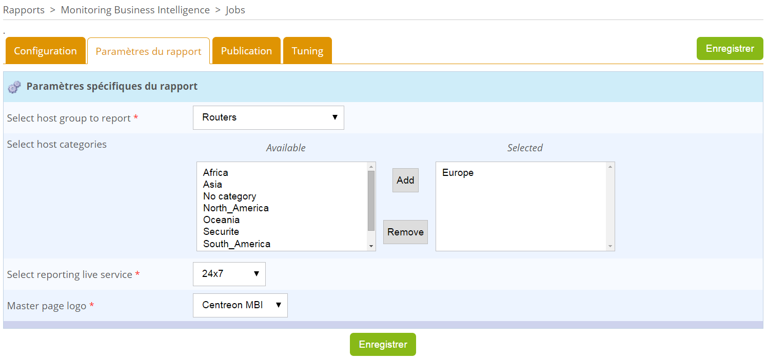Open Monitoring Business Intelligence from the breadcrumb
This screenshot has height=359, width=767.
tap(135, 9)
